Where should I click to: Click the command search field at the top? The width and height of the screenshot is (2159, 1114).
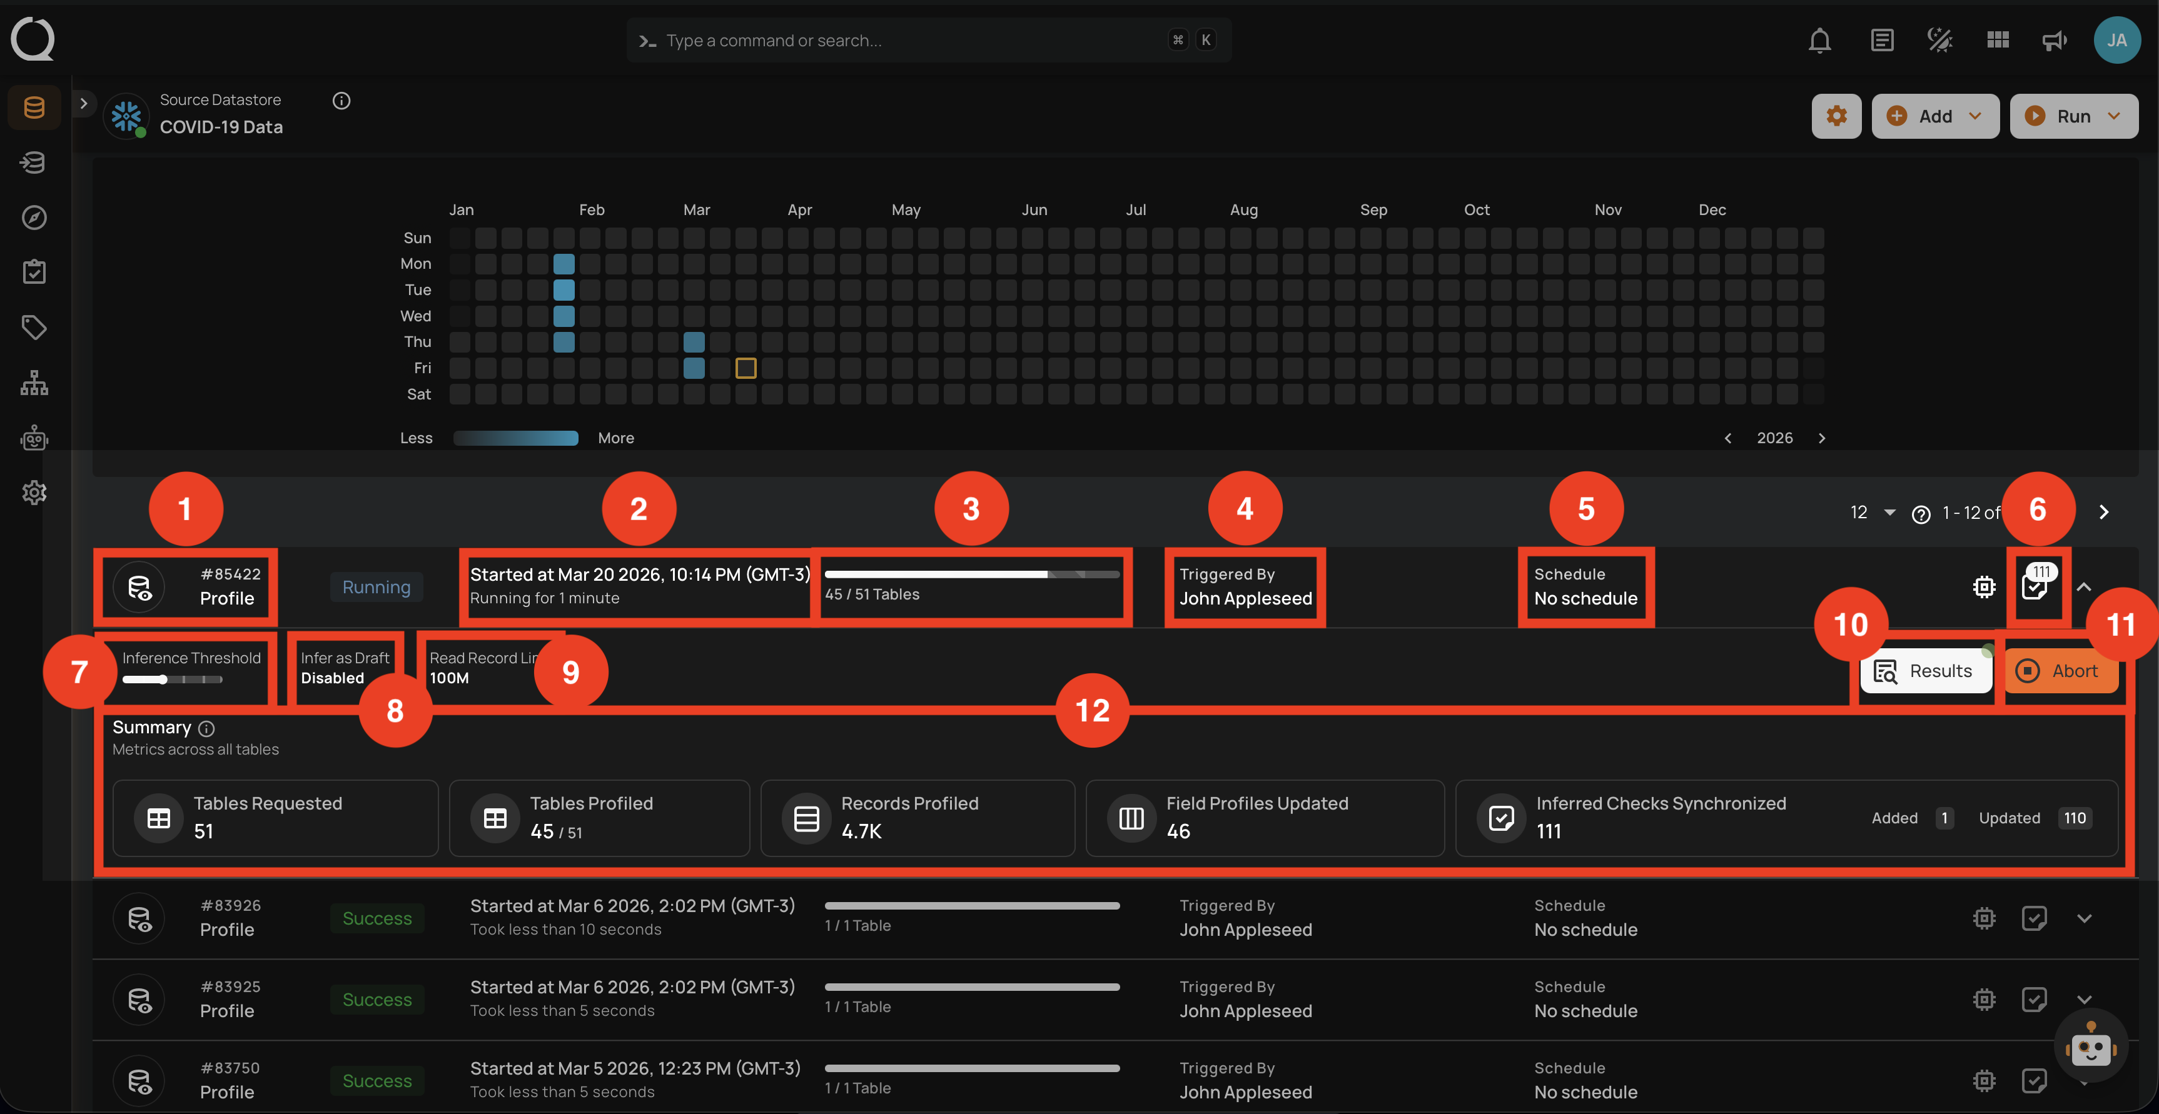[929, 39]
